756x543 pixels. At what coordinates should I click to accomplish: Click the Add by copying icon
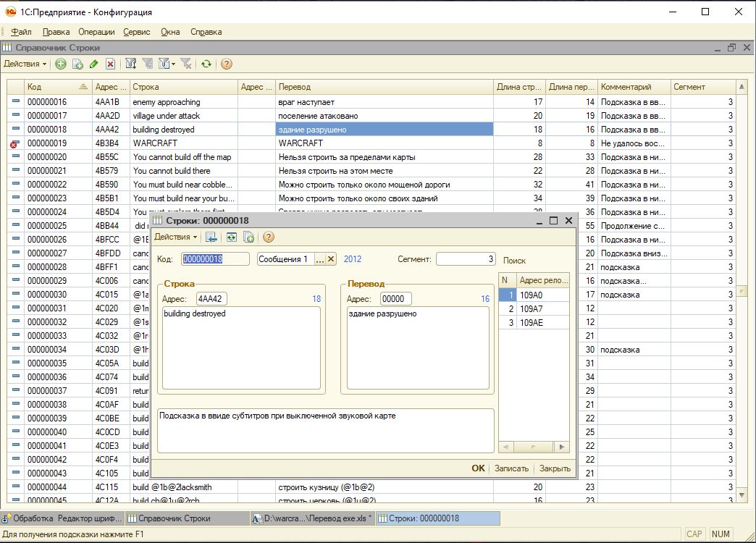(x=77, y=64)
